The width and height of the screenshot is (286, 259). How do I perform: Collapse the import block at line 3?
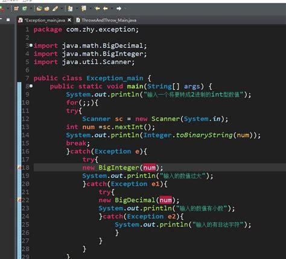click(31, 45)
